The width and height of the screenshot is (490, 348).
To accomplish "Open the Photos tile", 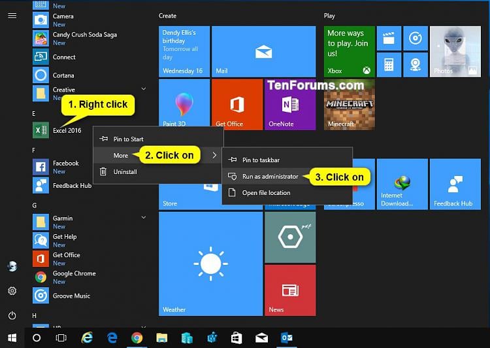I will pos(455,51).
